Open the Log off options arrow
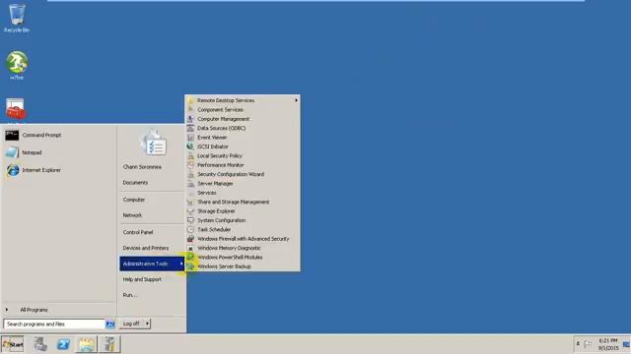Viewport: 631px width, 354px height. pyautogui.click(x=147, y=324)
